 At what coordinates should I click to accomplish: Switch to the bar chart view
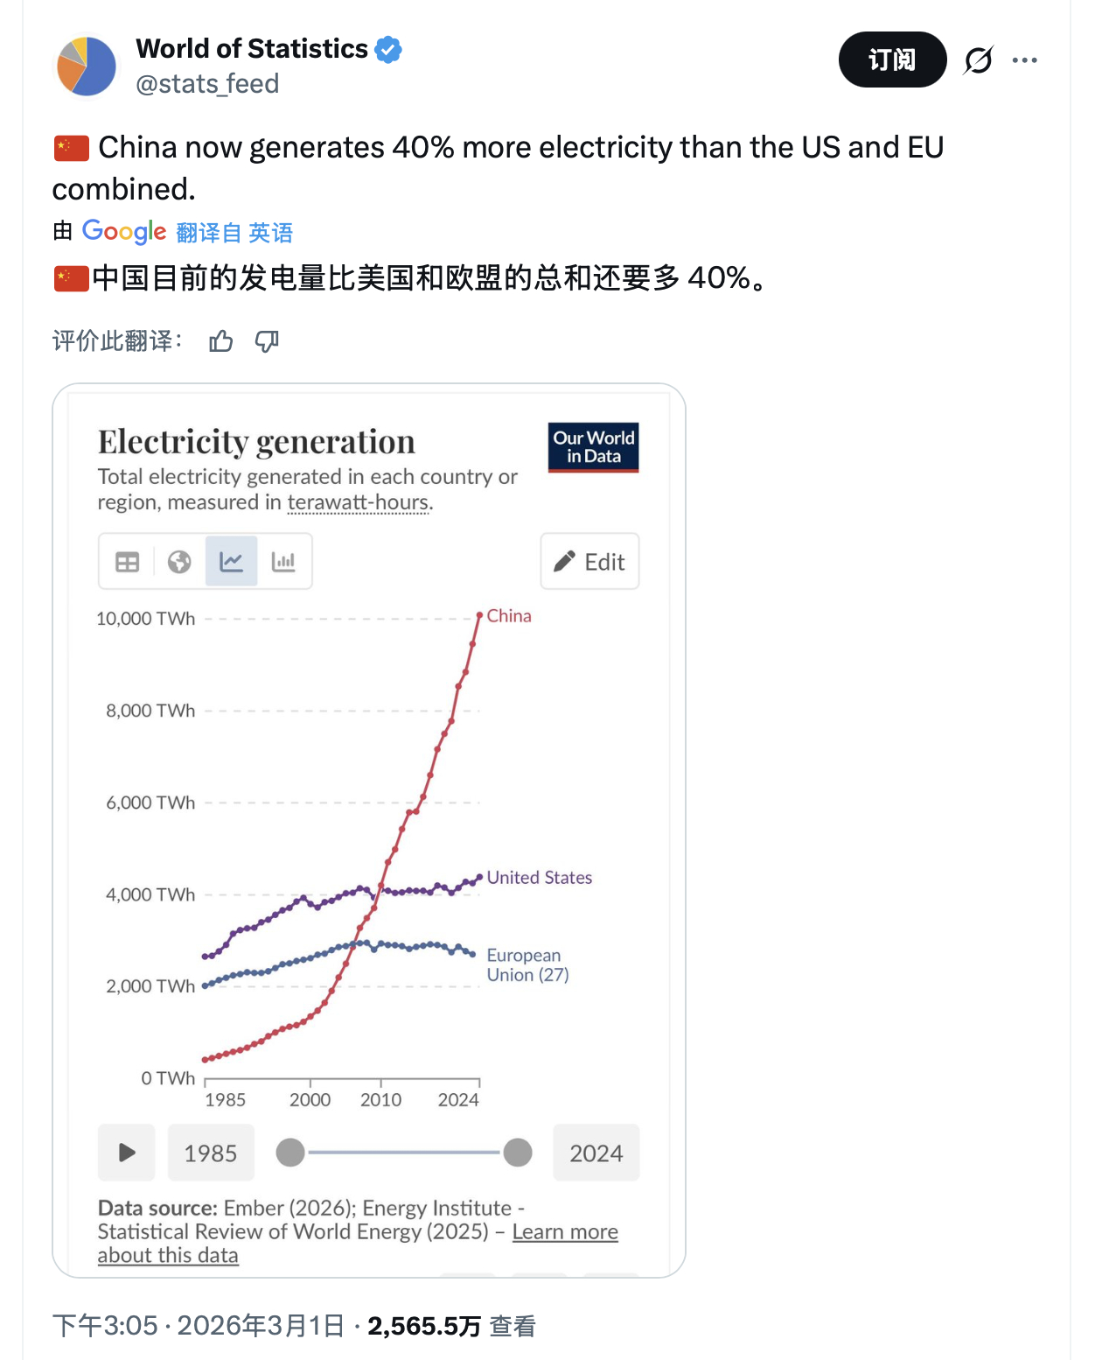tap(285, 561)
